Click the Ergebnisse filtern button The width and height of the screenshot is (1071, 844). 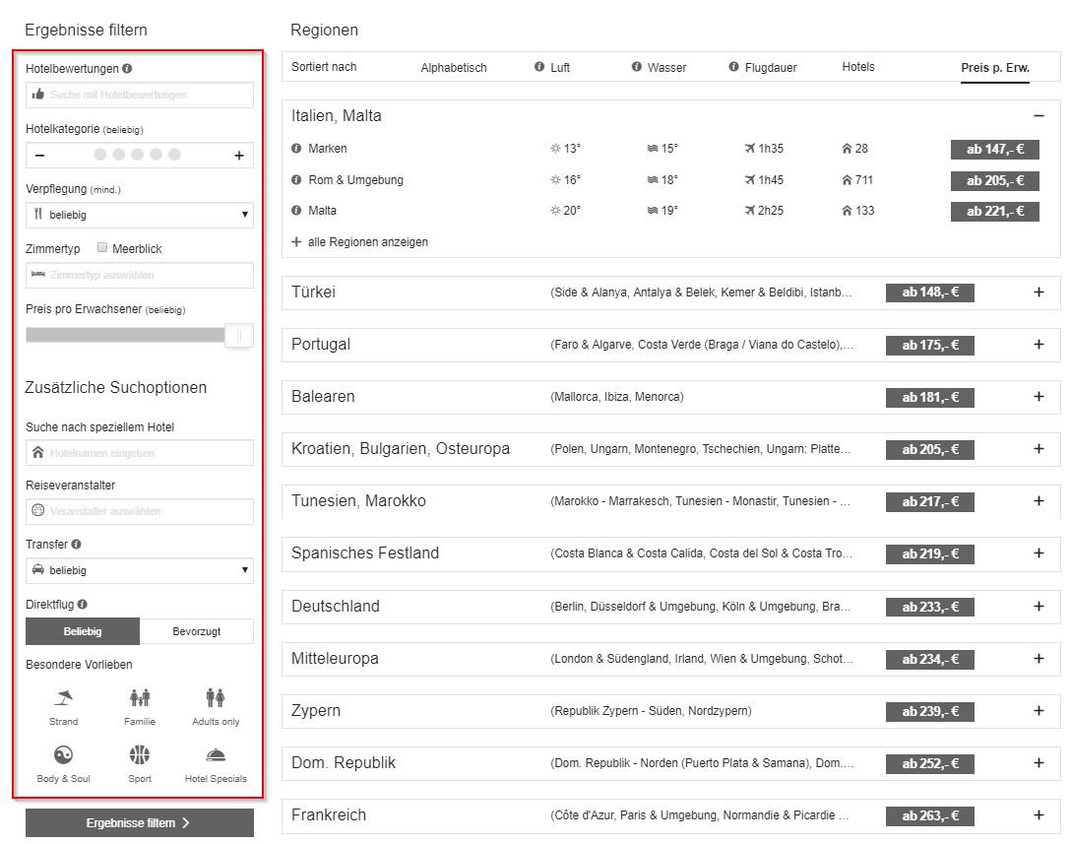(140, 823)
